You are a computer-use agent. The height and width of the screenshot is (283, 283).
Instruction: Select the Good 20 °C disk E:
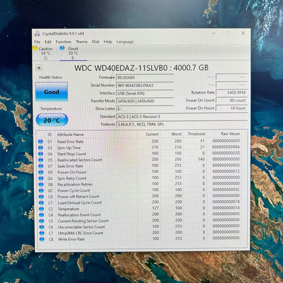[x=73, y=53]
